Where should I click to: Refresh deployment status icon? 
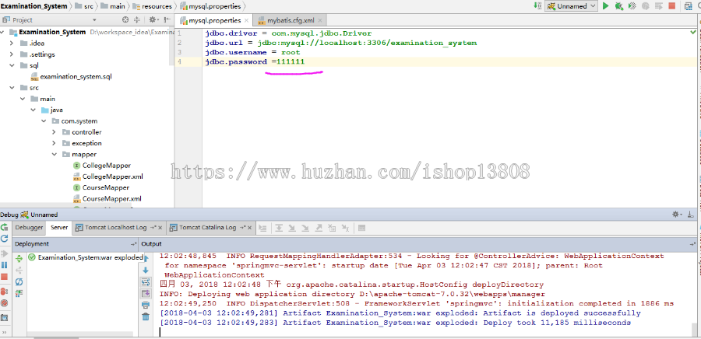[x=19, y=282]
